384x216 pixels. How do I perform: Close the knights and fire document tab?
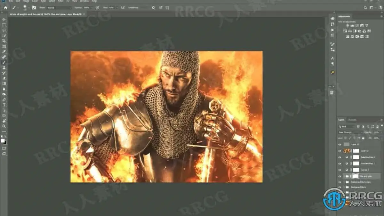(x=84, y=14)
